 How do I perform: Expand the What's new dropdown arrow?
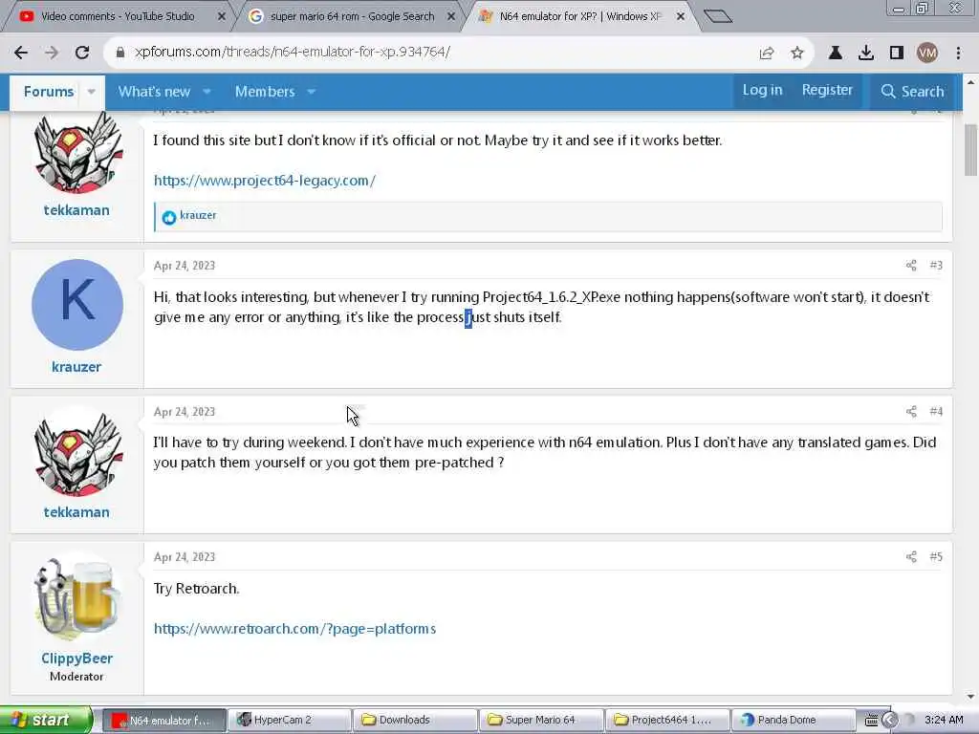[207, 92]
